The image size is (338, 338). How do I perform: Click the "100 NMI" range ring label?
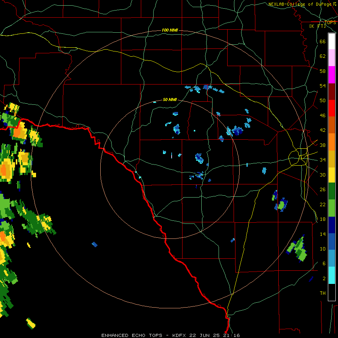pos(170,30)
